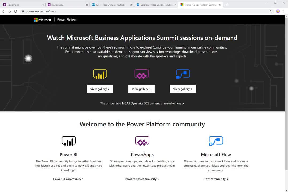Click Power Platform header link
Viewport: 288px width, 192px height.
[x=67, y=20]
